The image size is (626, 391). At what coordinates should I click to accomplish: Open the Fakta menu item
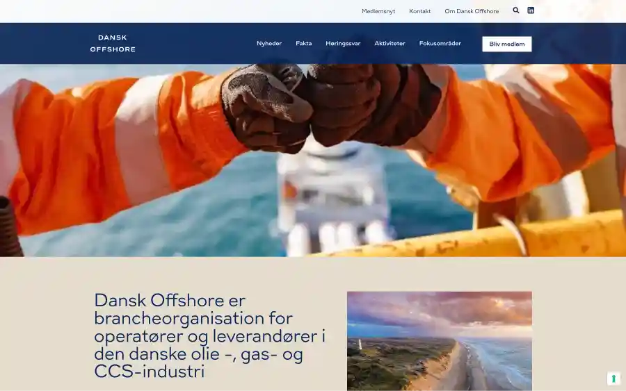(x=303, y=44)
